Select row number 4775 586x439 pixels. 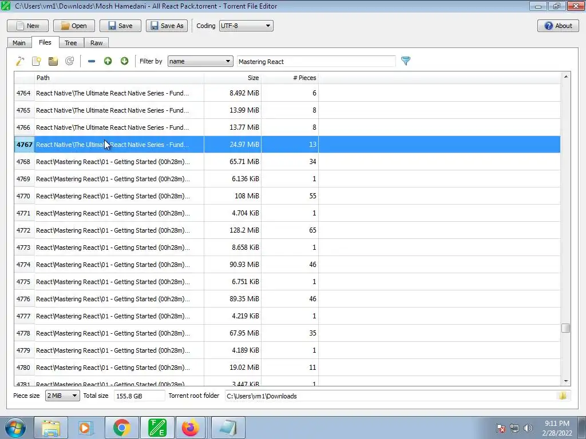23,282
